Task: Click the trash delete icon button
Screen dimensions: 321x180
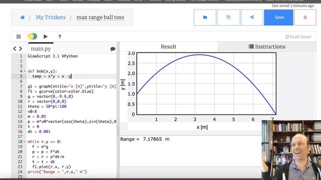Action: 305,17
